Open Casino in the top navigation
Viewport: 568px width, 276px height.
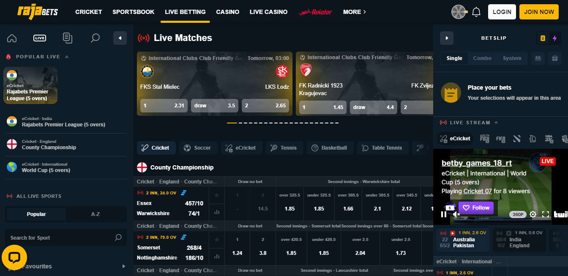point(228,12)
